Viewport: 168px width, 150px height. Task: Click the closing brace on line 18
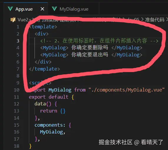[x=30, y=146]
